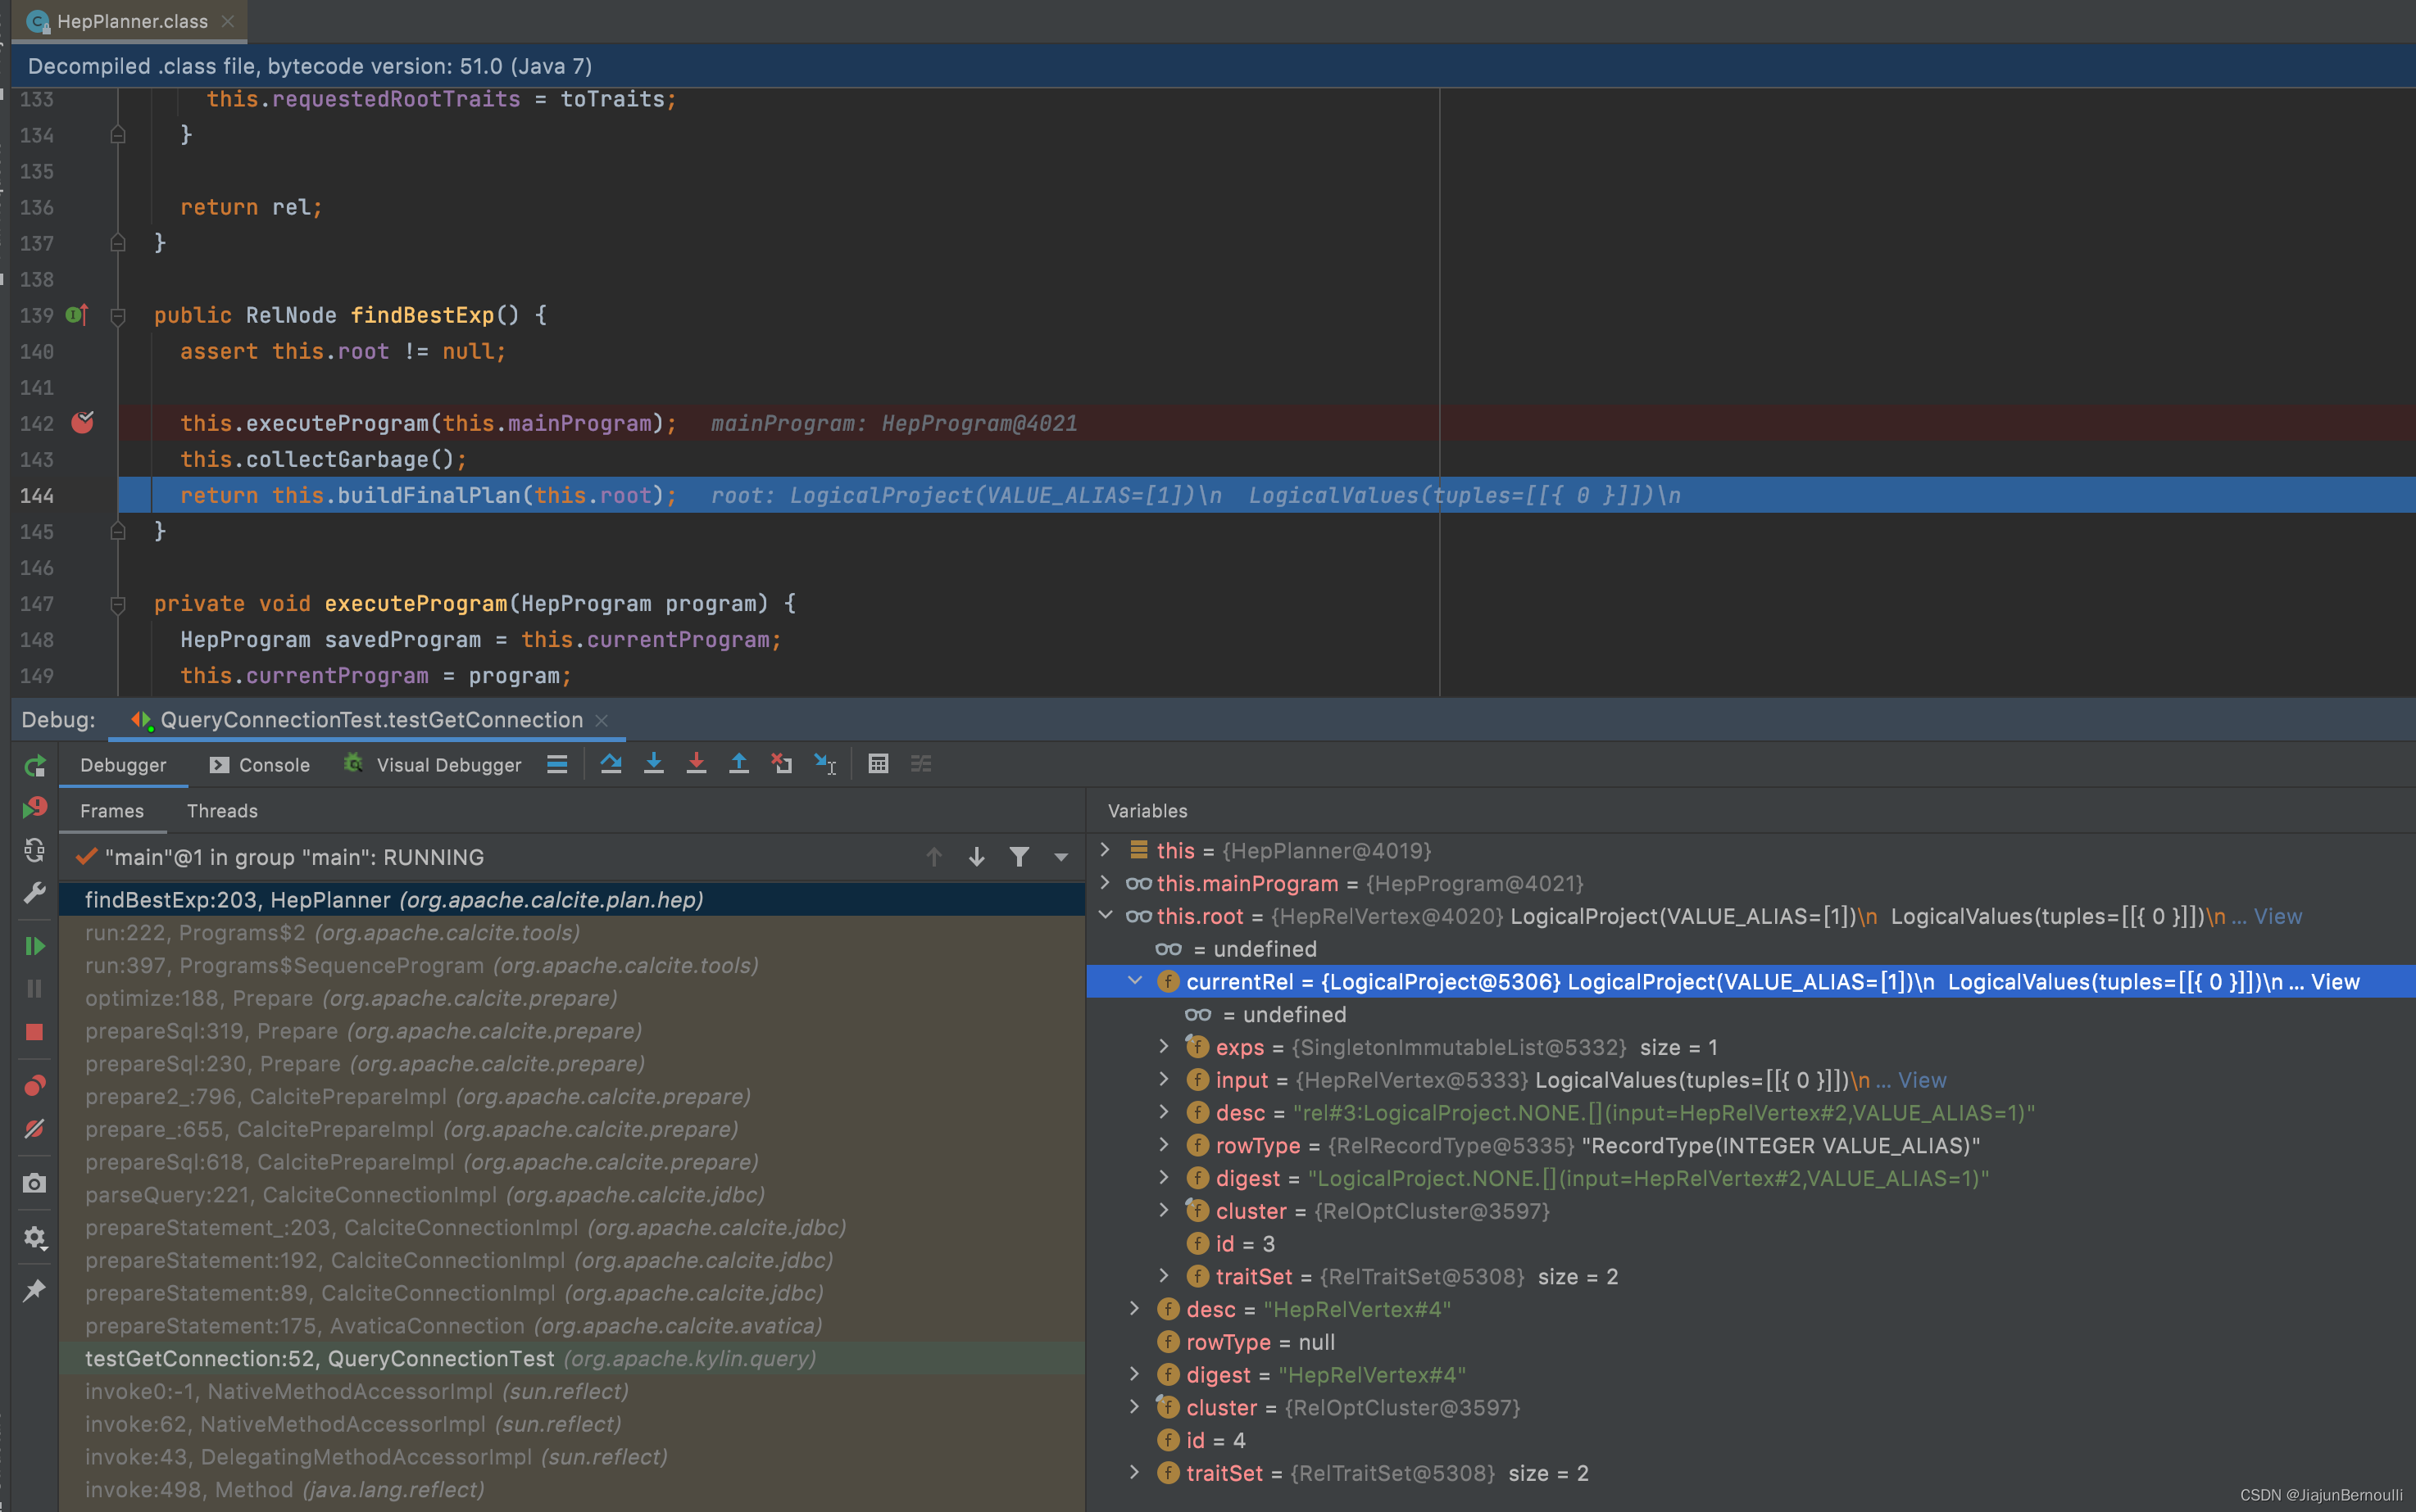Click the Force Step Into red arrow

[x=697, y=764]
